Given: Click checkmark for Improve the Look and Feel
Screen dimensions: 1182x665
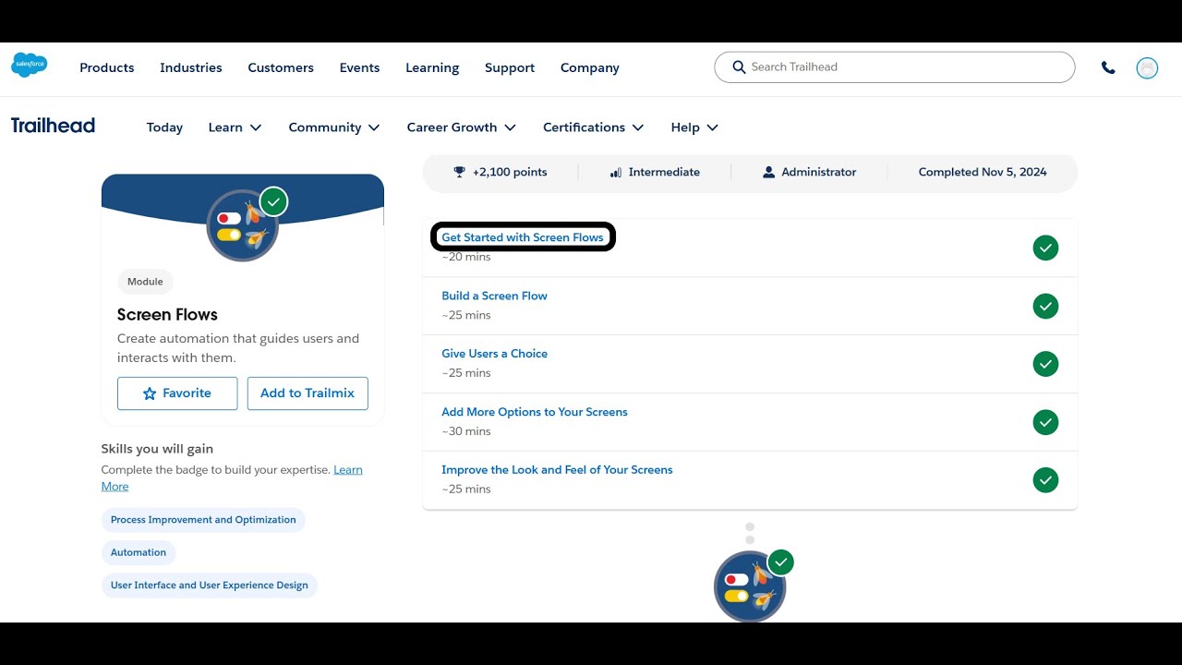Looking at the screenshot, I should point(1045,480).
